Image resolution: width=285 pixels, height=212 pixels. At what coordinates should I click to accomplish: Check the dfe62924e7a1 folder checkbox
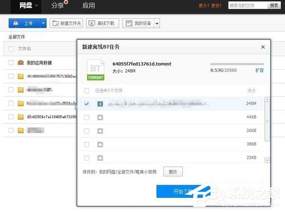pos(11,117)
